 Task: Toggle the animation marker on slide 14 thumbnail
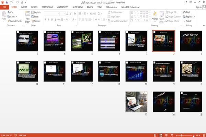18,62
